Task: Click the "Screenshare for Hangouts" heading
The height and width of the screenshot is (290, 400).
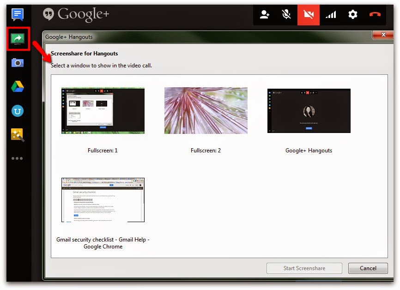Action: [x=84, y=54]
